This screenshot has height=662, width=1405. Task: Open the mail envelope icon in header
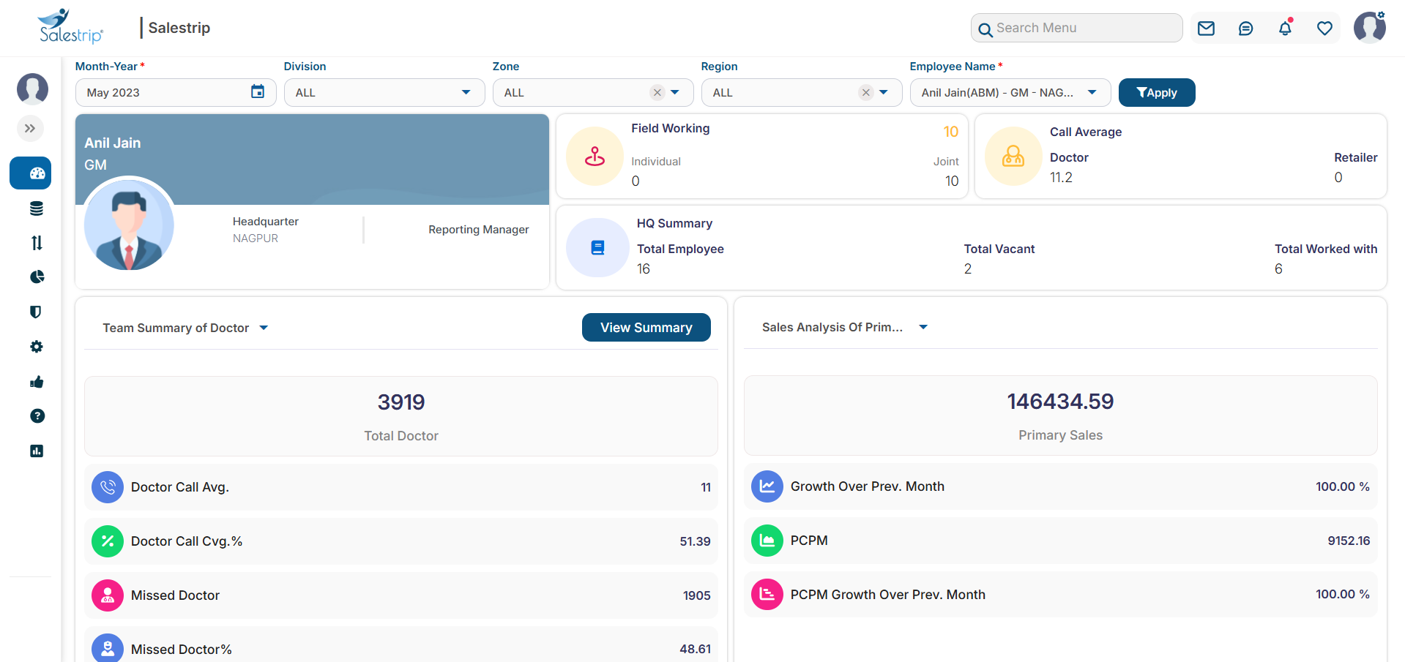[x=1206, y=29]
